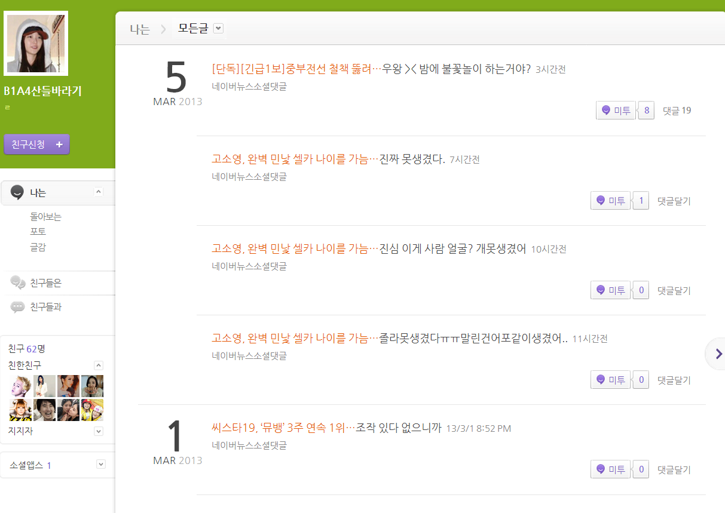Click 댓글달기 on the 10시간전 post
Image resolution: width=725 pixels, height=513 pixels.
coord(674,291)
